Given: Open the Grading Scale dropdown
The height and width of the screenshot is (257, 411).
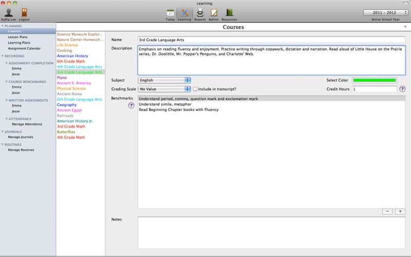Looking at the screenshot, I should 164,89.
